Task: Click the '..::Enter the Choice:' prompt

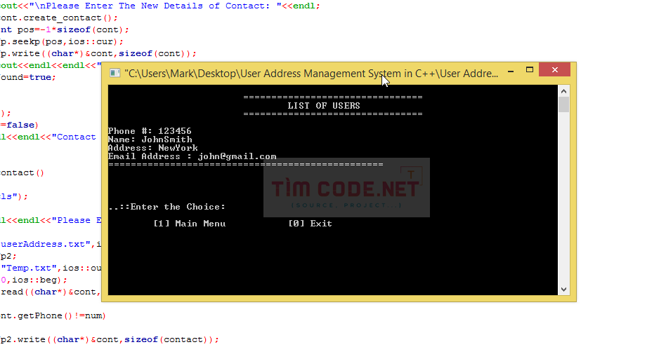Action: click(167, 207)
